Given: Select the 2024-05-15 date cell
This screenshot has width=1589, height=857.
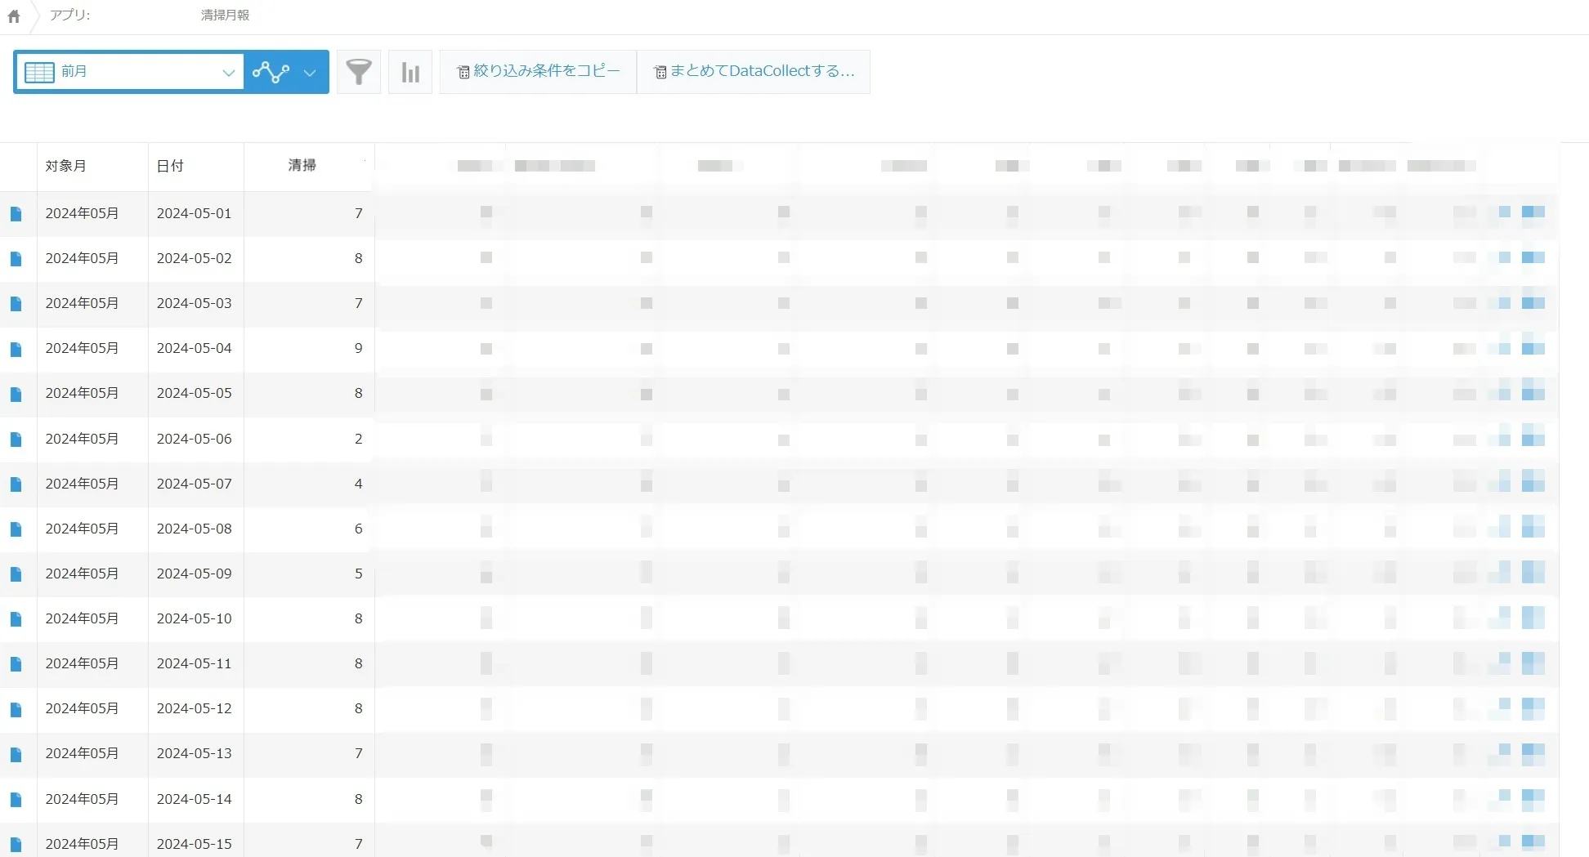Looking at the screenshot, I should point(195,843).
